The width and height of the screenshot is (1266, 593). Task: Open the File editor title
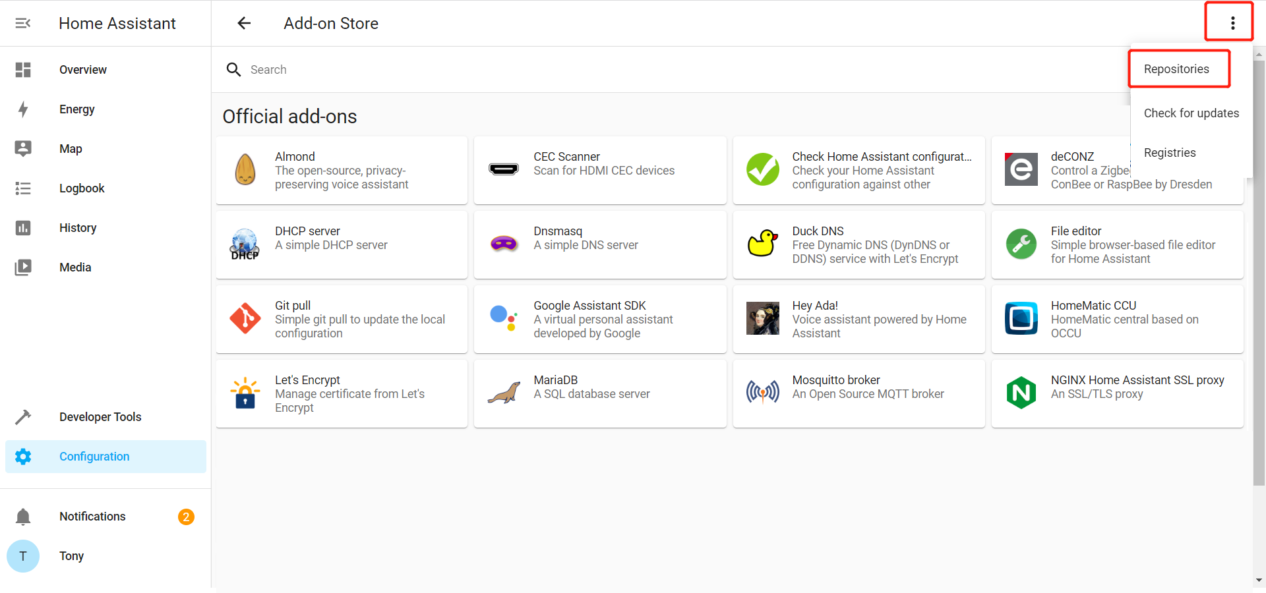click(x=1076, y=231)
